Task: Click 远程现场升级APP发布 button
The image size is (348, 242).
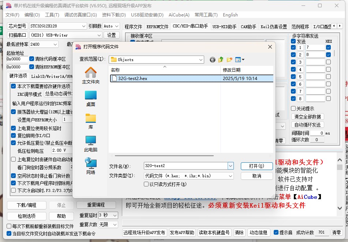Action: (x=144, y=232)
